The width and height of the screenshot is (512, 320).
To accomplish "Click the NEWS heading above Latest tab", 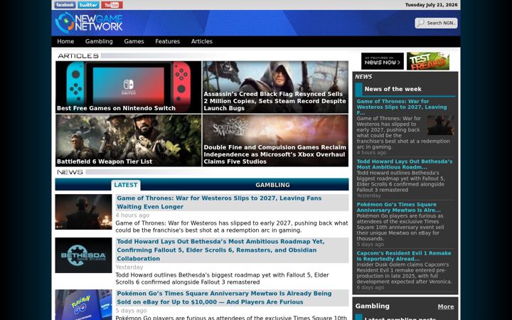I will click(x=70, y=172).
